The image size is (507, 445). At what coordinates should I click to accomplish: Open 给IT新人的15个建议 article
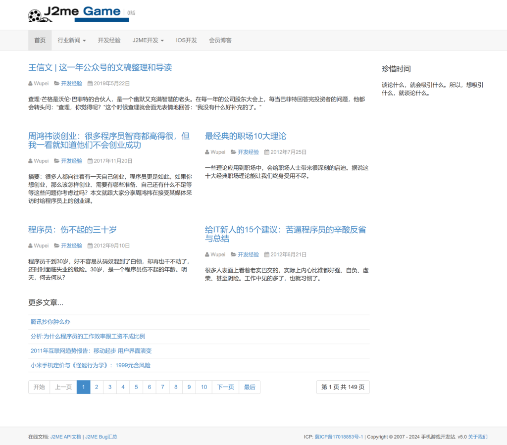click(285, 234)
